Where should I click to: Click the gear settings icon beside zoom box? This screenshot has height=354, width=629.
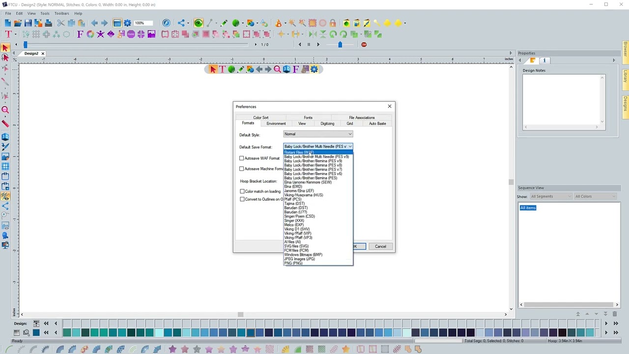[127, 23]
